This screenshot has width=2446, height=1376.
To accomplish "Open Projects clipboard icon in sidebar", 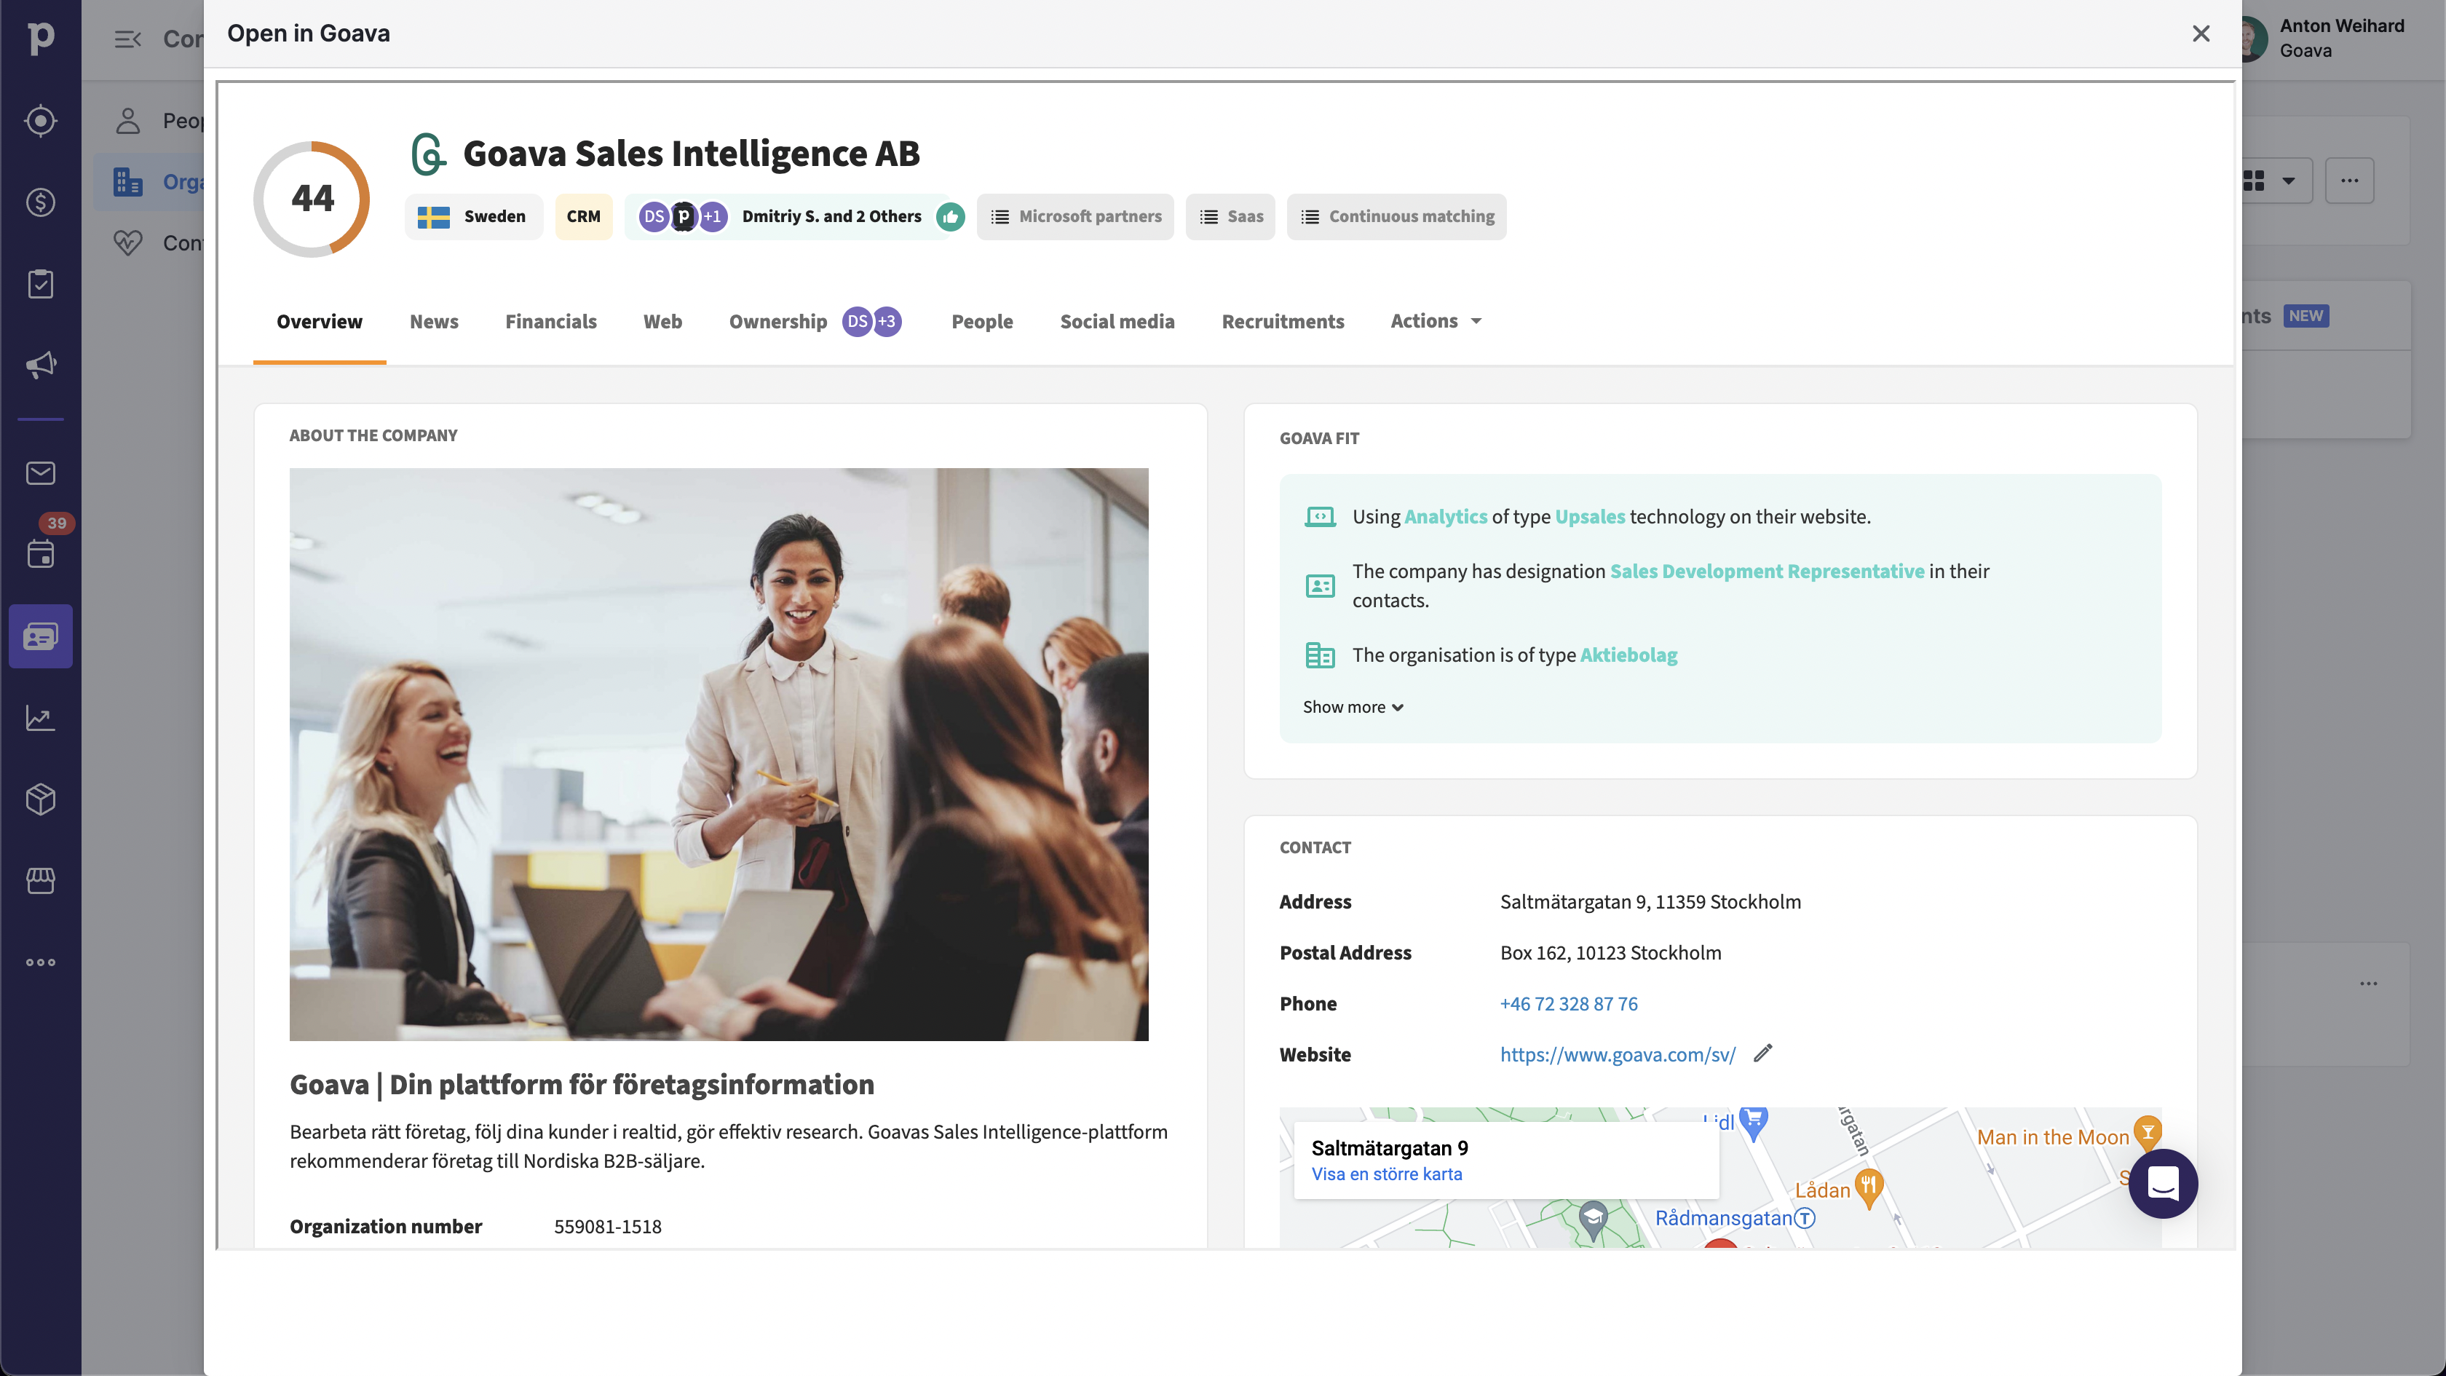I will 40,284.
